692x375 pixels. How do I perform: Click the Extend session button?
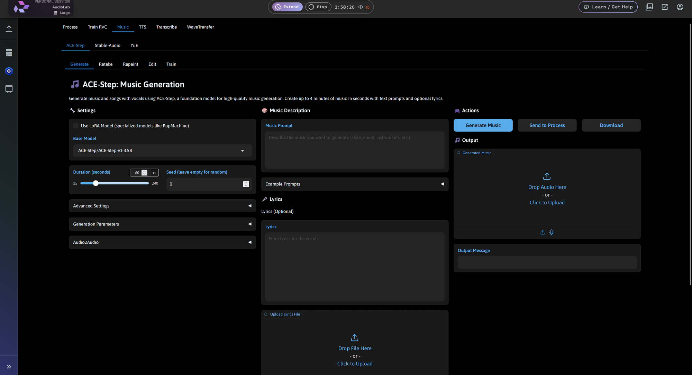point(287,7)
